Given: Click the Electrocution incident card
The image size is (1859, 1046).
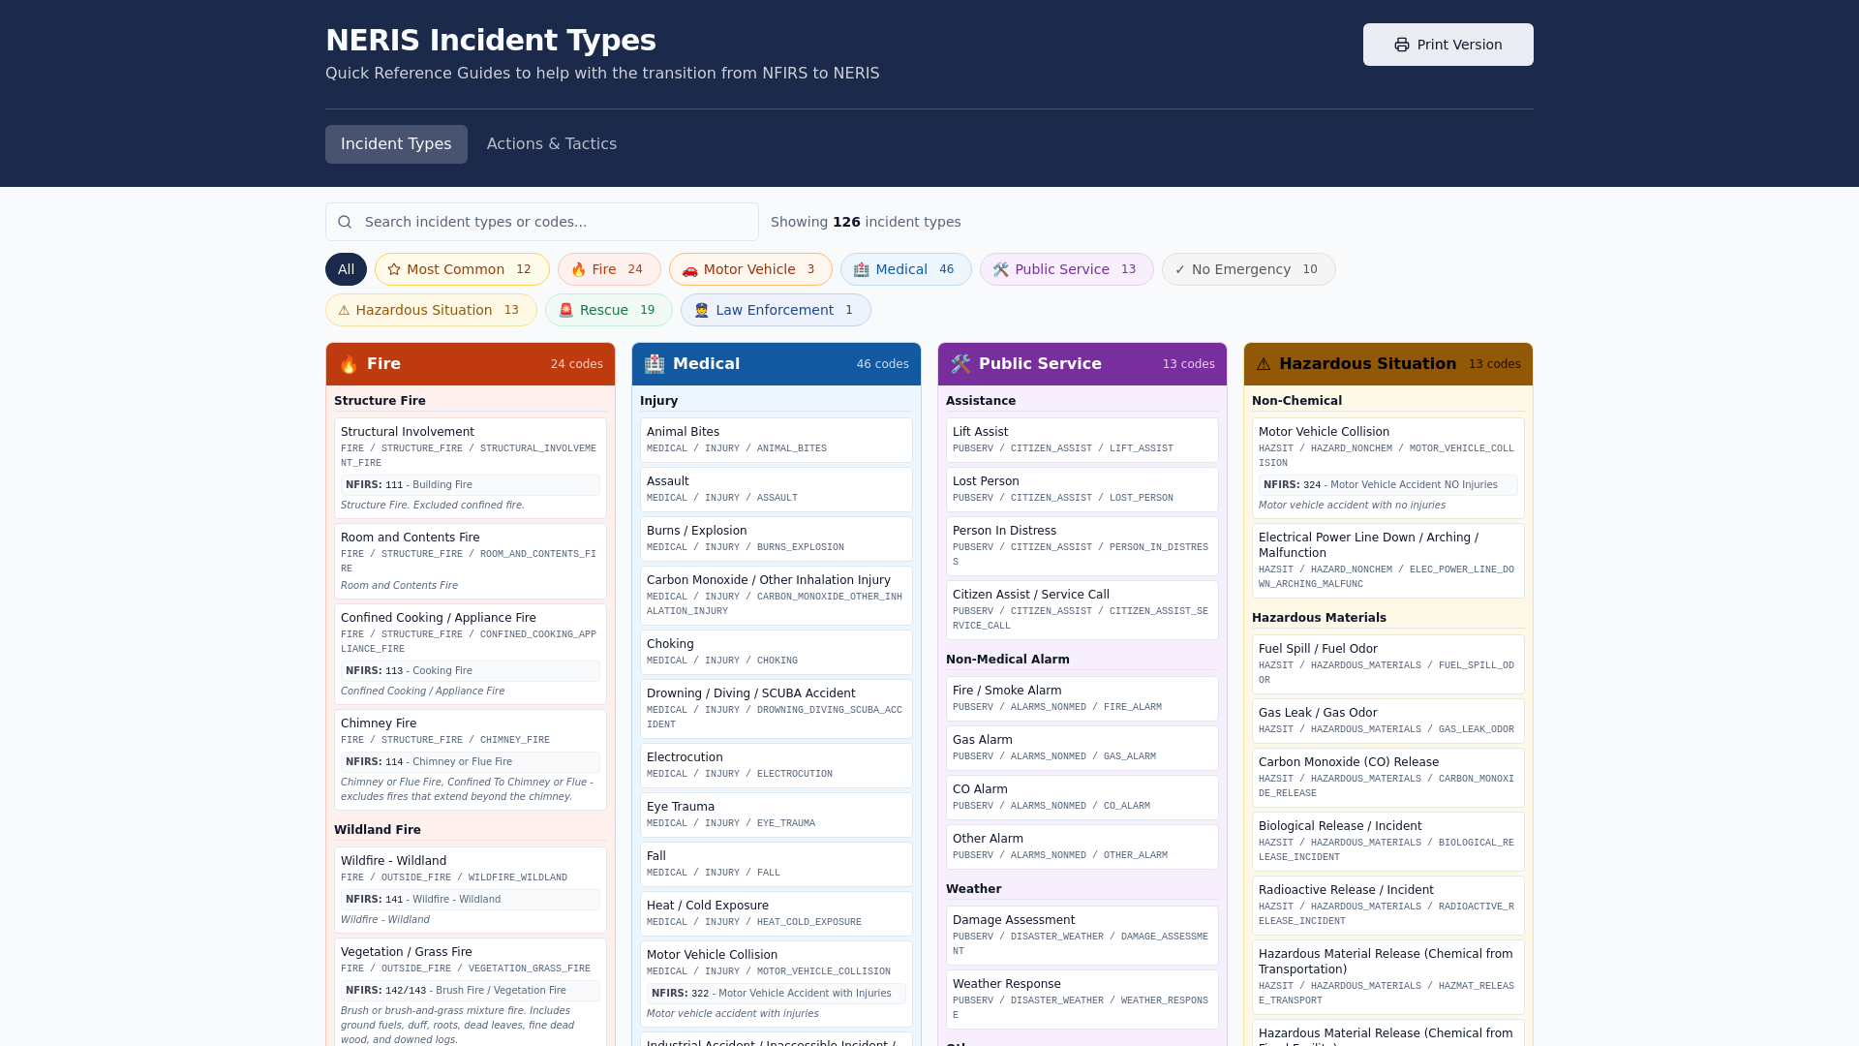Looking at the screenshot, I should click(x=777, y=766).
